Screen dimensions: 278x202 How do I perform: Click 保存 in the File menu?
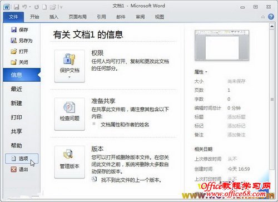click(19, 29)
